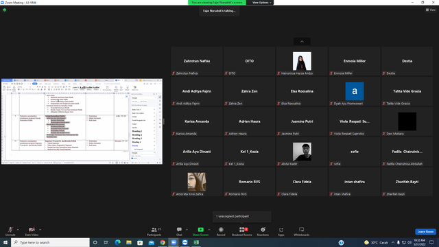Select Fadila Chairulnisa Abdullah's participant tile
The image size is (439, 247).
coord(407,152)
